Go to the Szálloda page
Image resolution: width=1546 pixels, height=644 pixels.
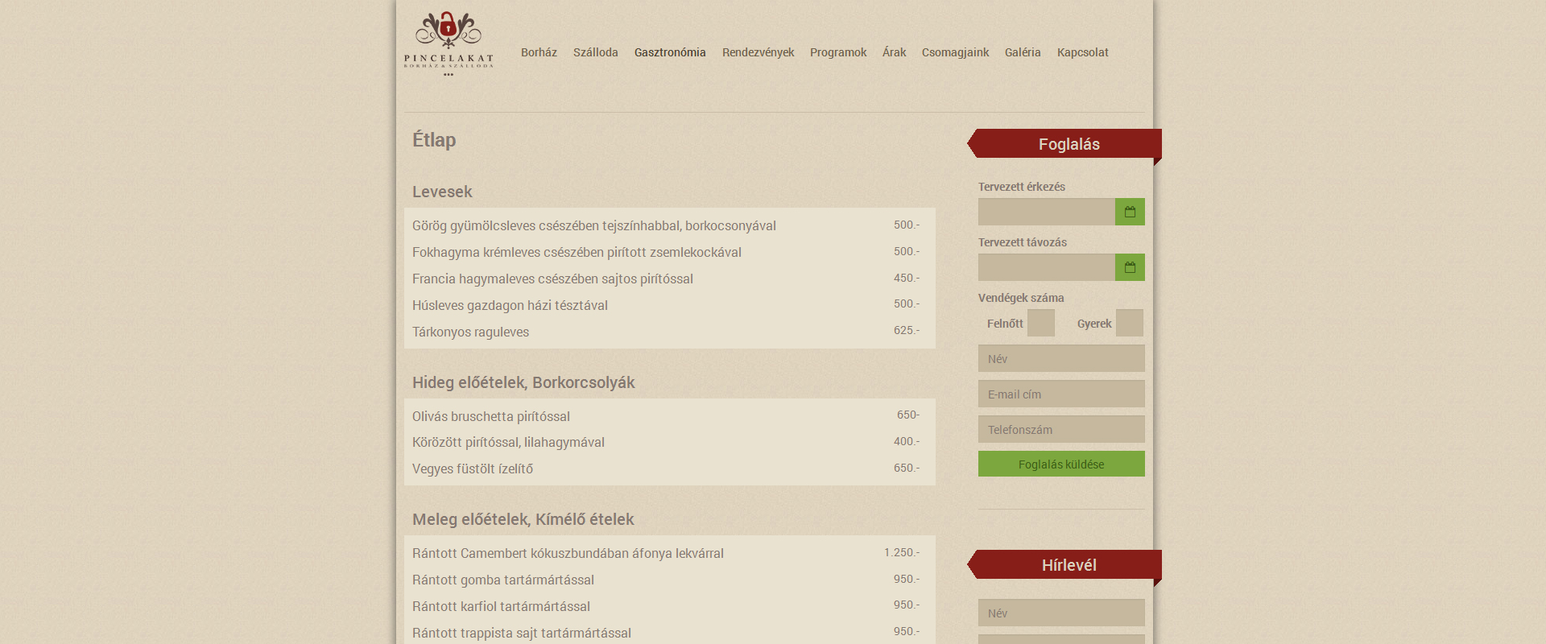coord(595,52)
